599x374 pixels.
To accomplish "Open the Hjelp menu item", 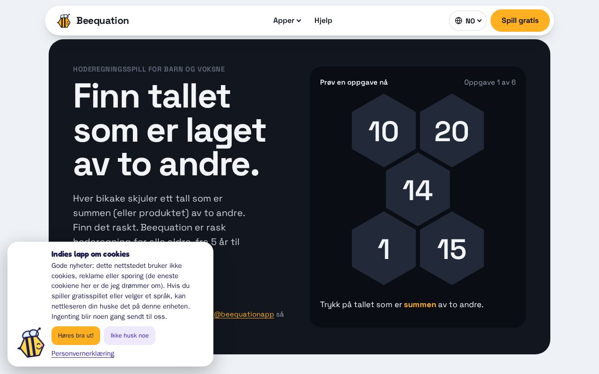I will 323,21.
